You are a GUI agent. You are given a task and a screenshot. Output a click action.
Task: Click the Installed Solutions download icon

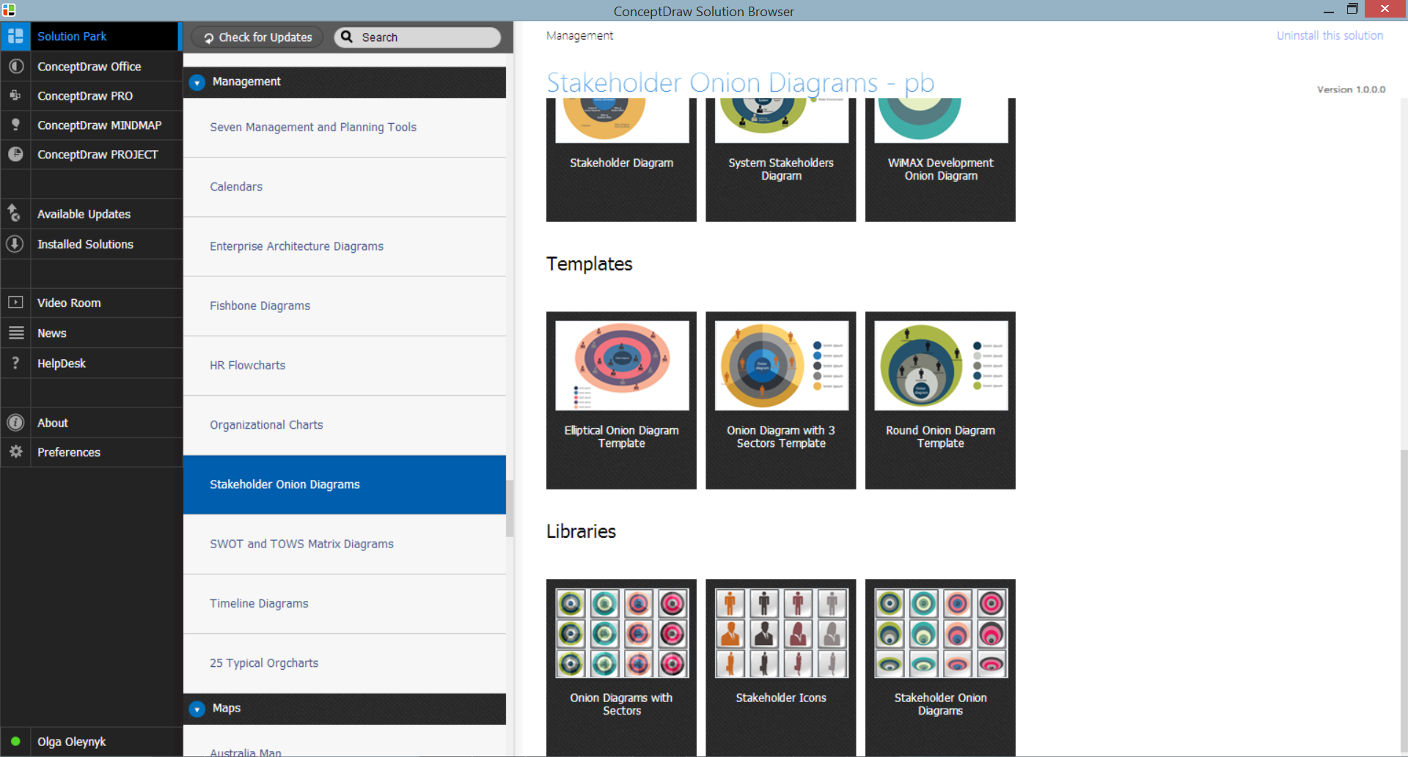click(x=15, y=244)
